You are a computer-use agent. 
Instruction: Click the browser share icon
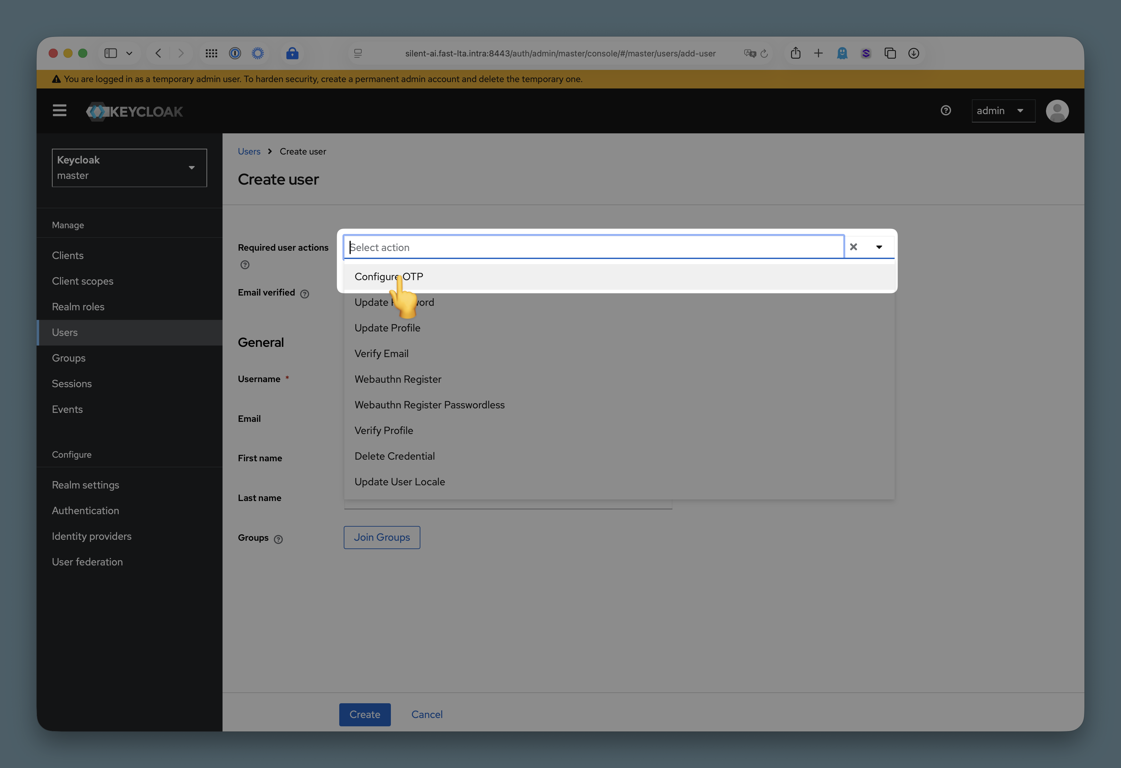pos(796,53)
